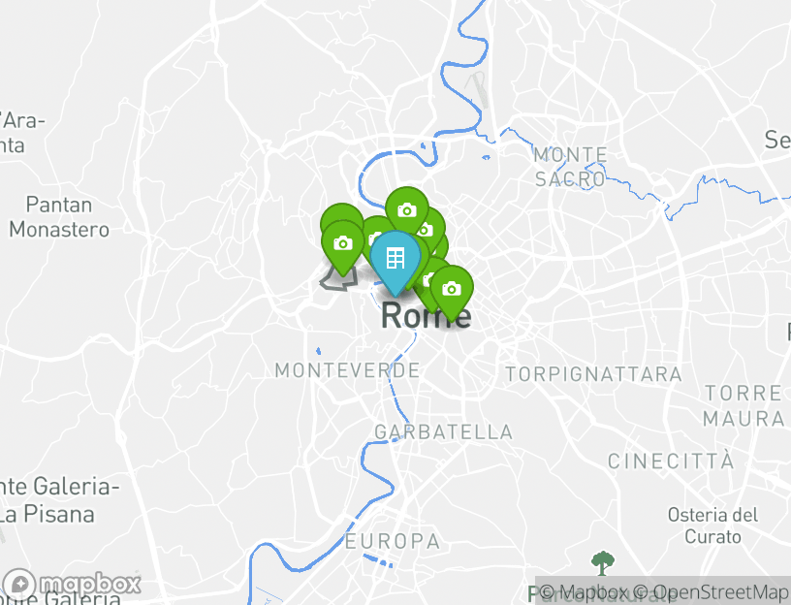
Task: Open the Mapbox logo
Action: [72, 585]
